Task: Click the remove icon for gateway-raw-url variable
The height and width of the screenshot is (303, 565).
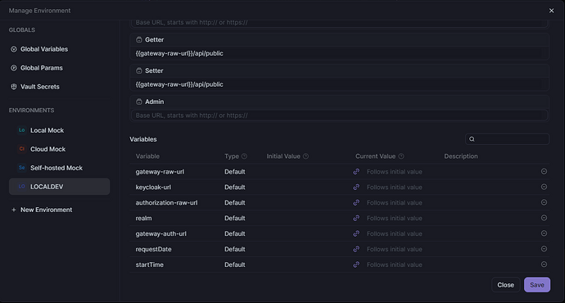Action: (544, 171)
